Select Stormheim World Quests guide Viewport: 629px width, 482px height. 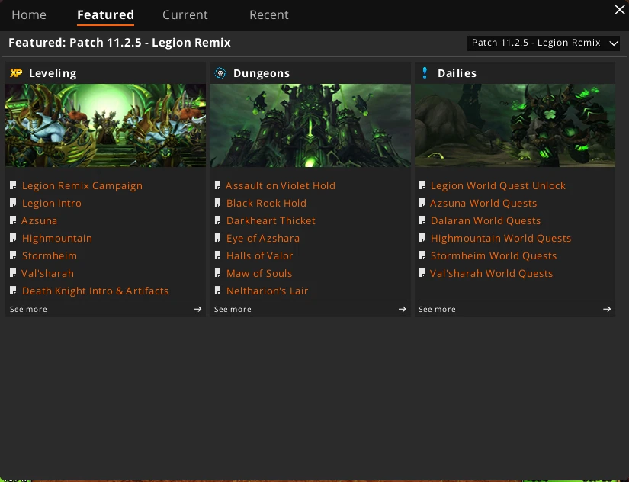coord(493,255)
